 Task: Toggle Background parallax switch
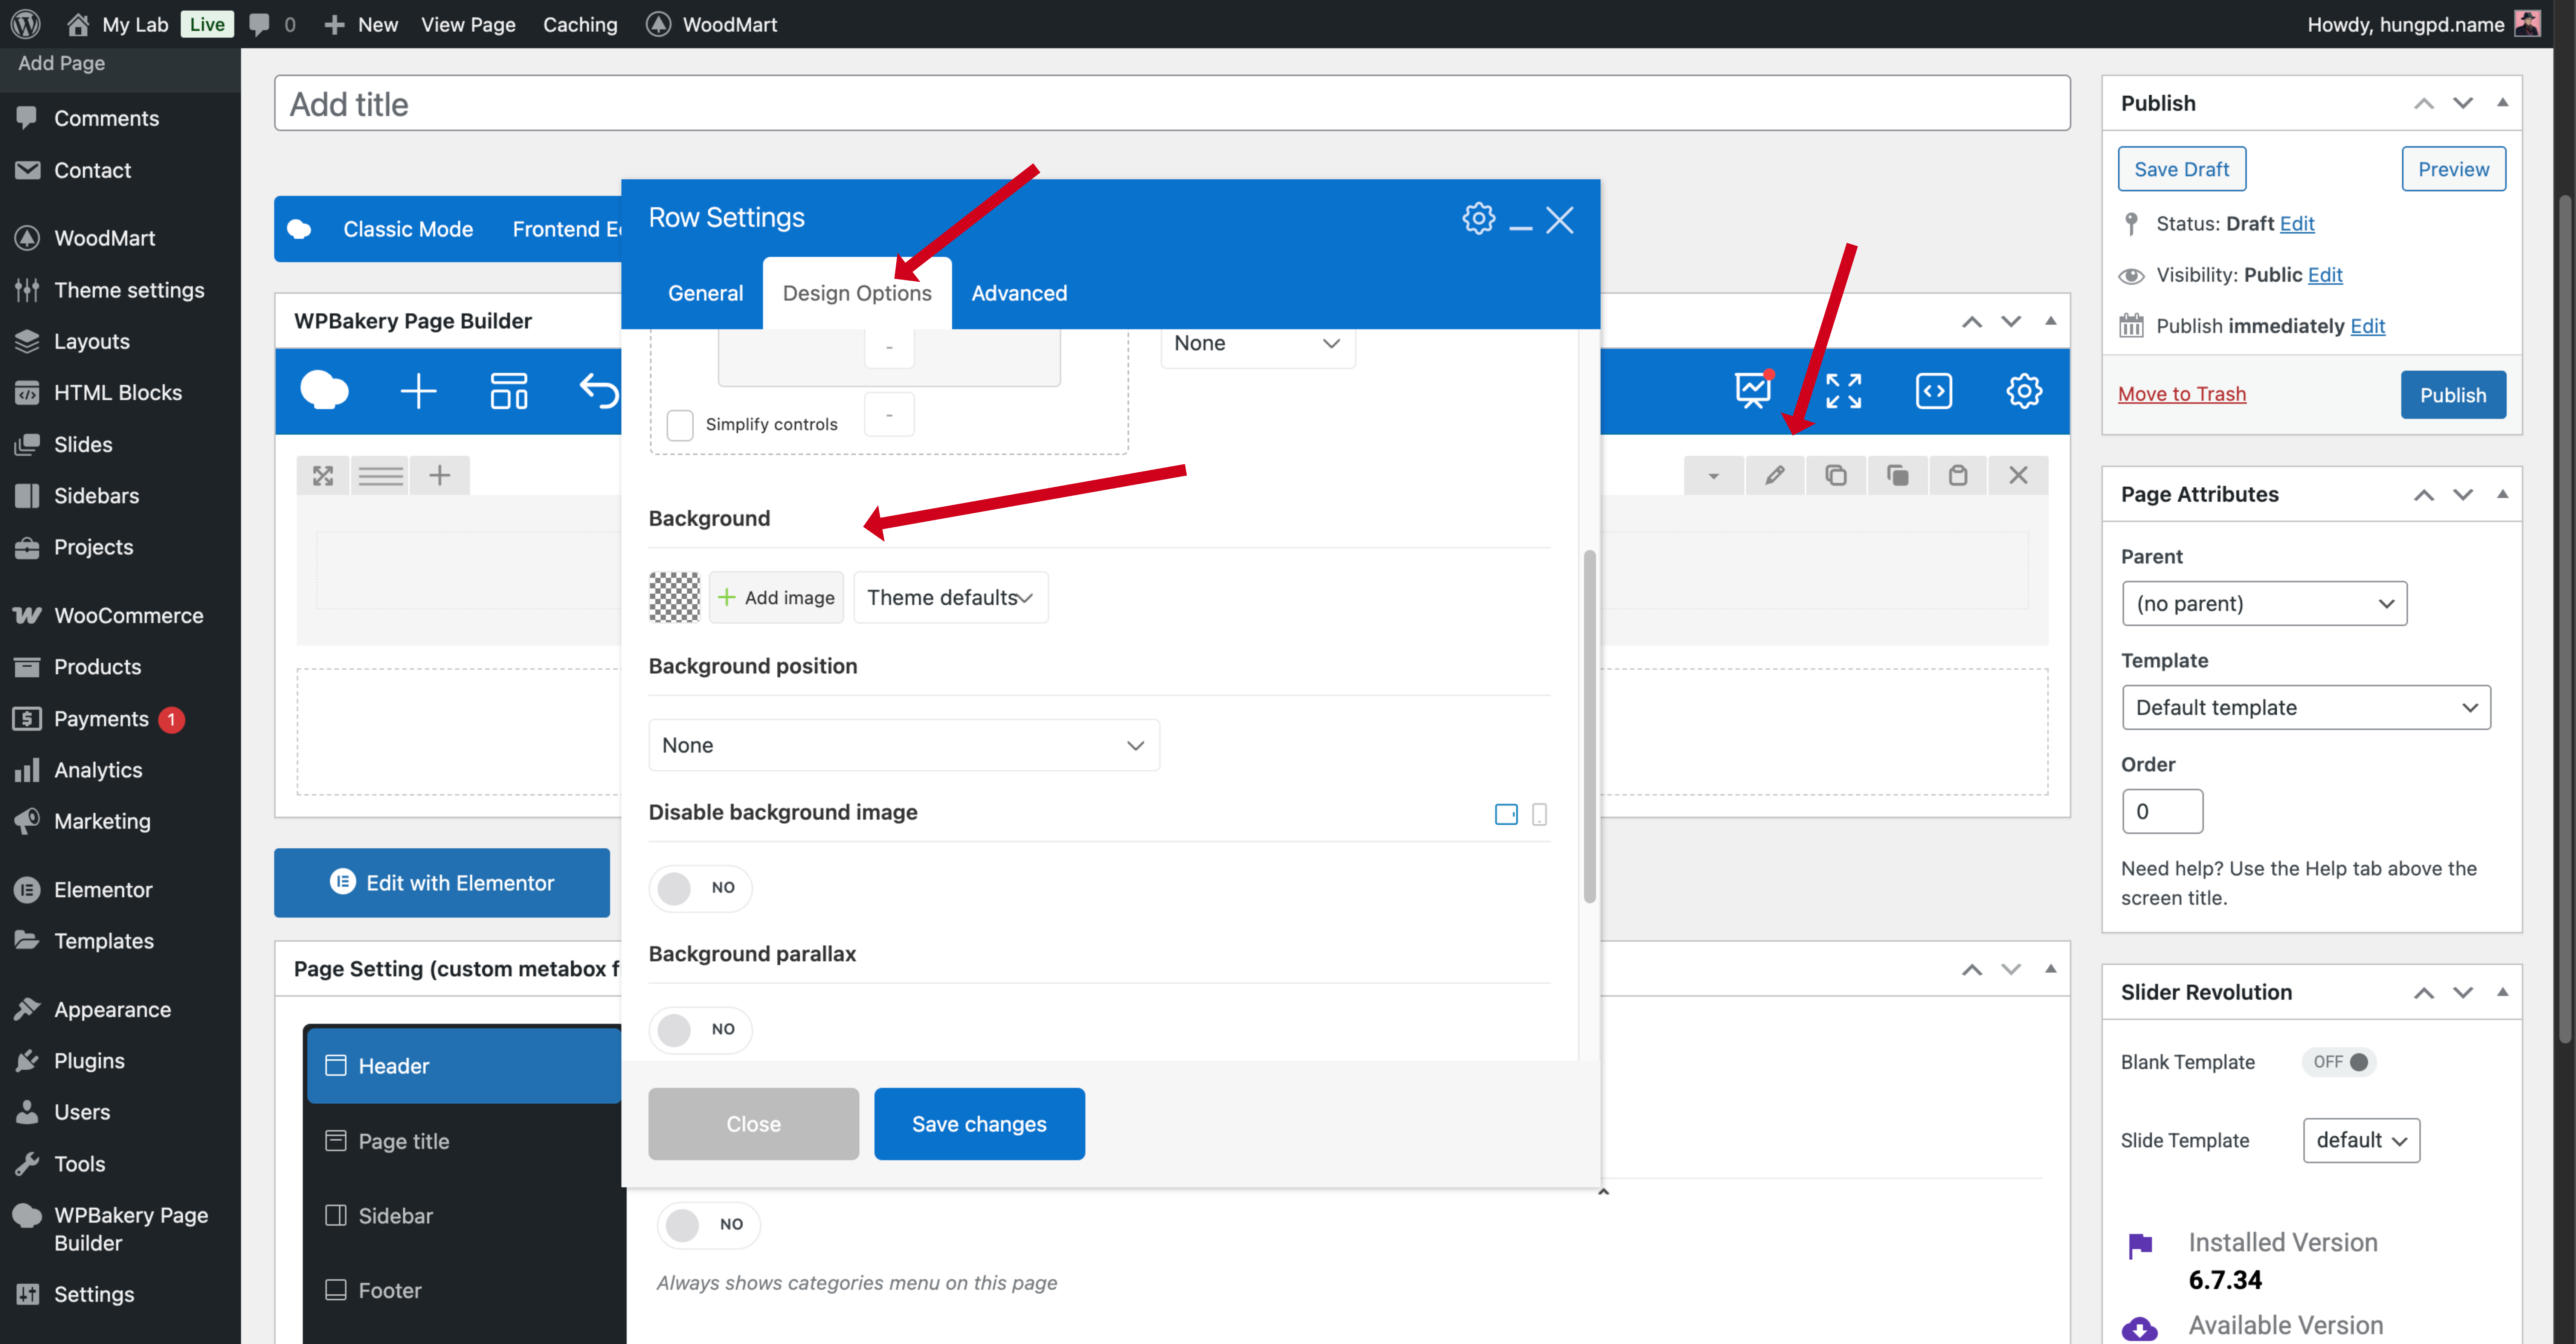(700, 1029)
